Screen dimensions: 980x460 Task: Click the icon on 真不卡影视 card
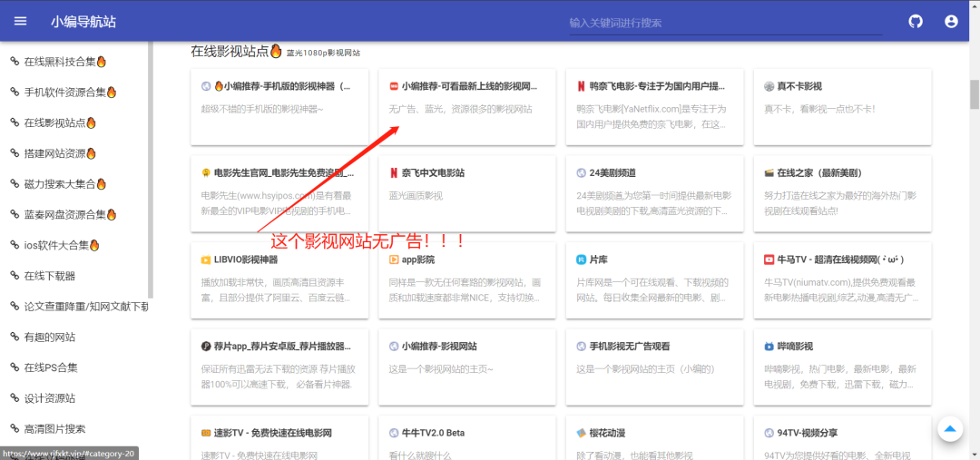coord(769,86)
